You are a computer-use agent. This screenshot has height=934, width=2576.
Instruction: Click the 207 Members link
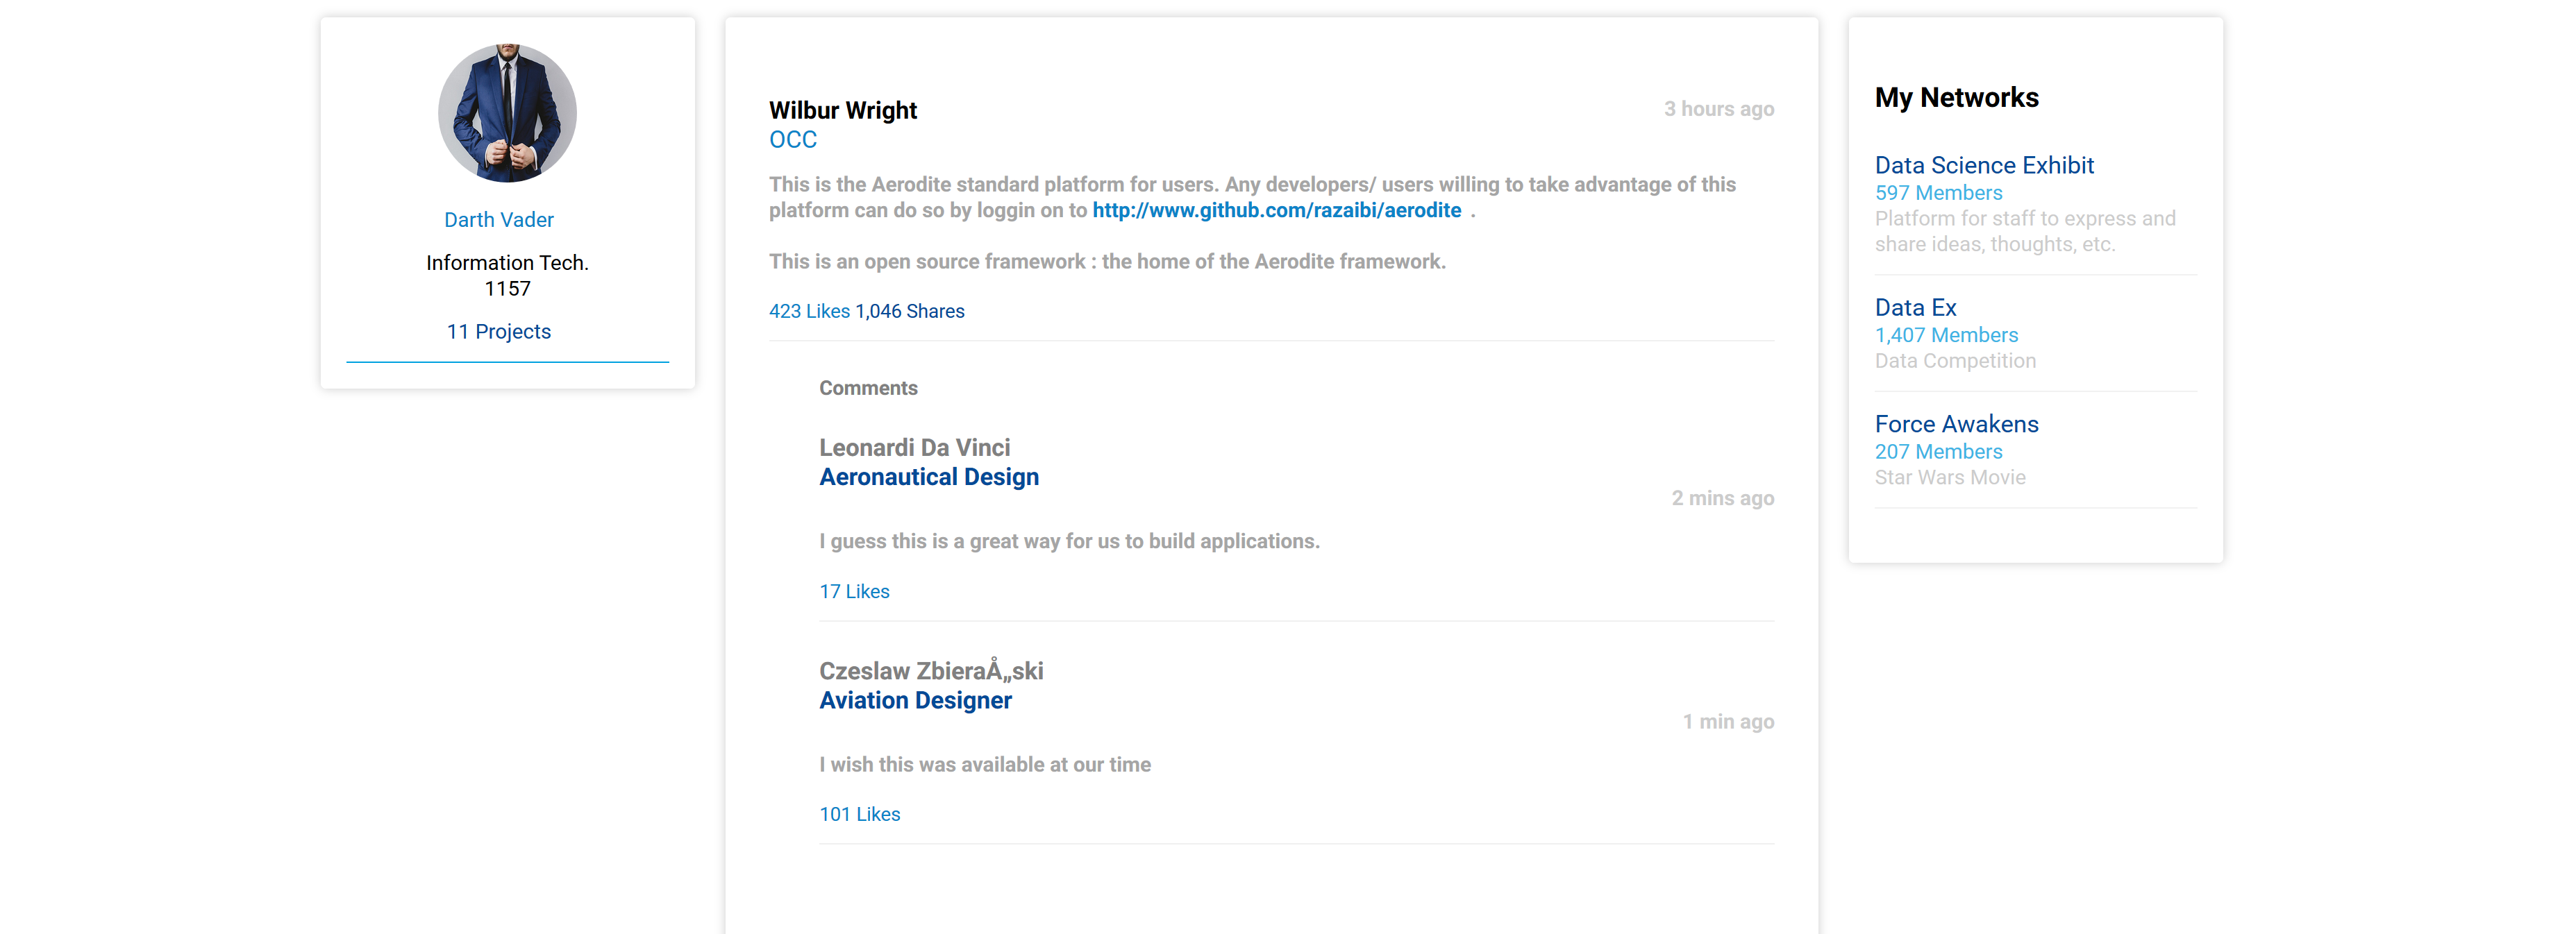[1937, 452]
